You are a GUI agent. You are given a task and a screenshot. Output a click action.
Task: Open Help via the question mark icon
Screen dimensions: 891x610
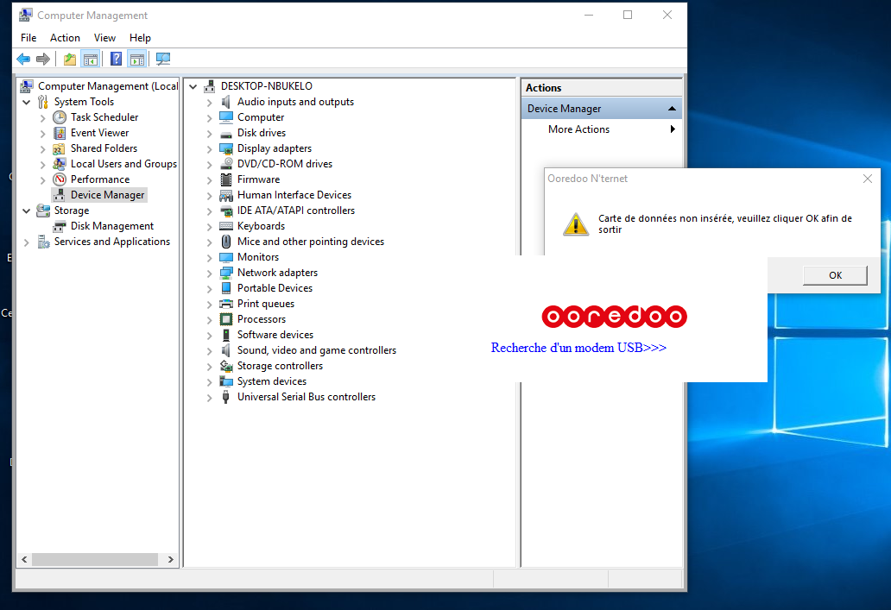[x=116, y=59]
